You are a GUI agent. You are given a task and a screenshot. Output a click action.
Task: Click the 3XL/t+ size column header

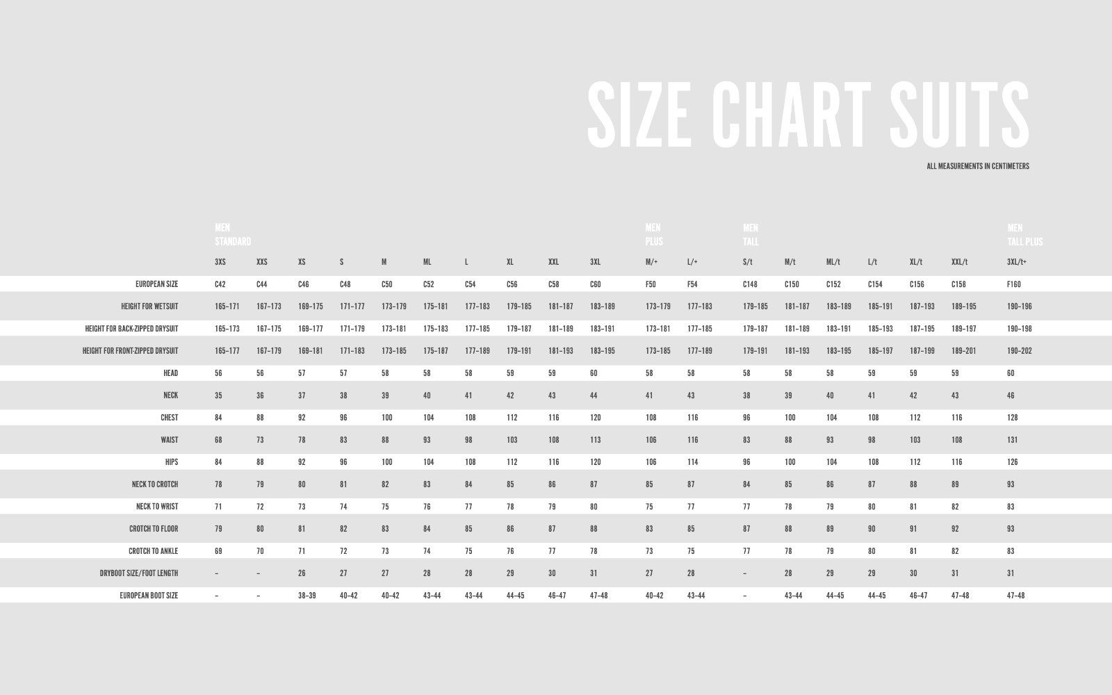pyautogui.click(x=1017, y=262)
